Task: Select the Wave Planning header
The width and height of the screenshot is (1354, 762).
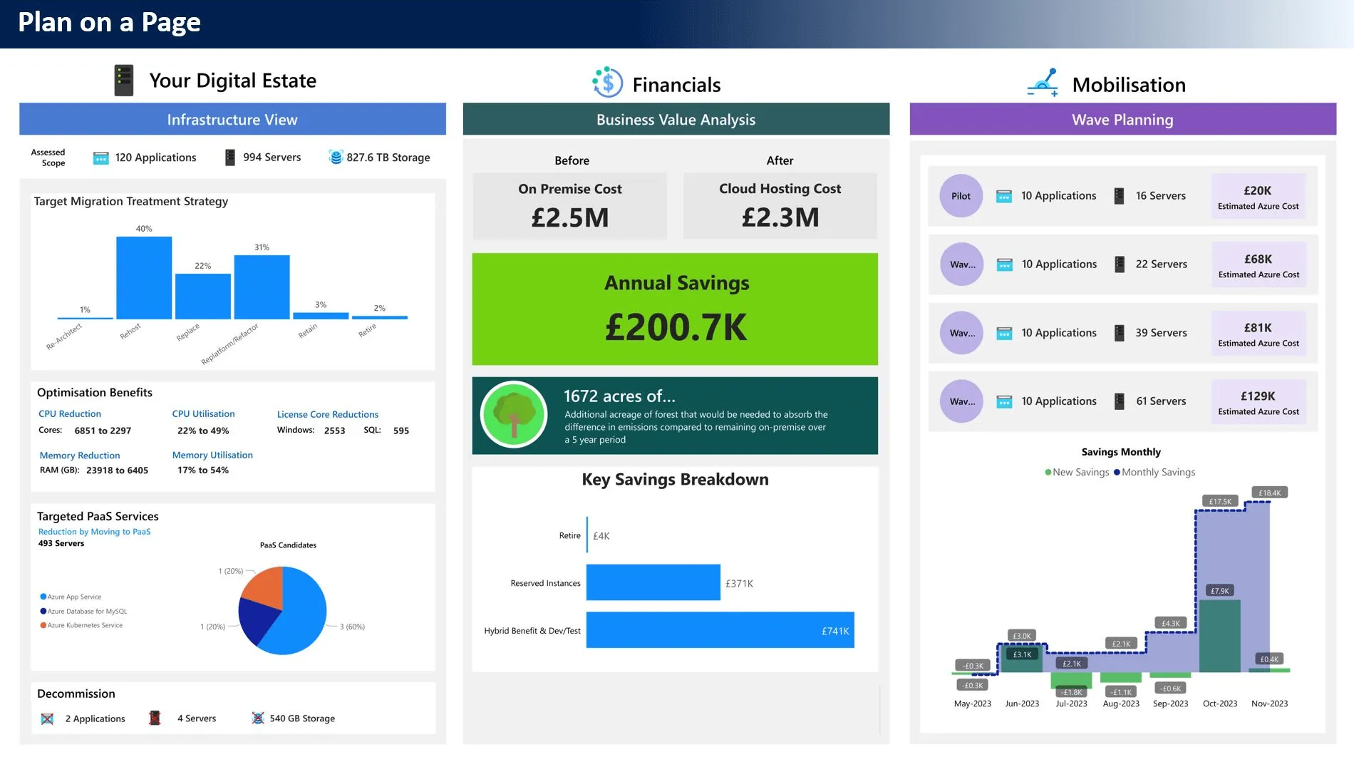Action: [x=1122, y=119]
